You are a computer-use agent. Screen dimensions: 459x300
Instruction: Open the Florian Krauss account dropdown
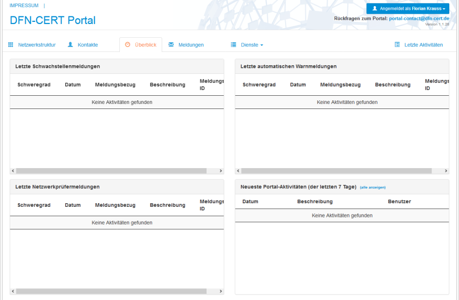[407, 8]
